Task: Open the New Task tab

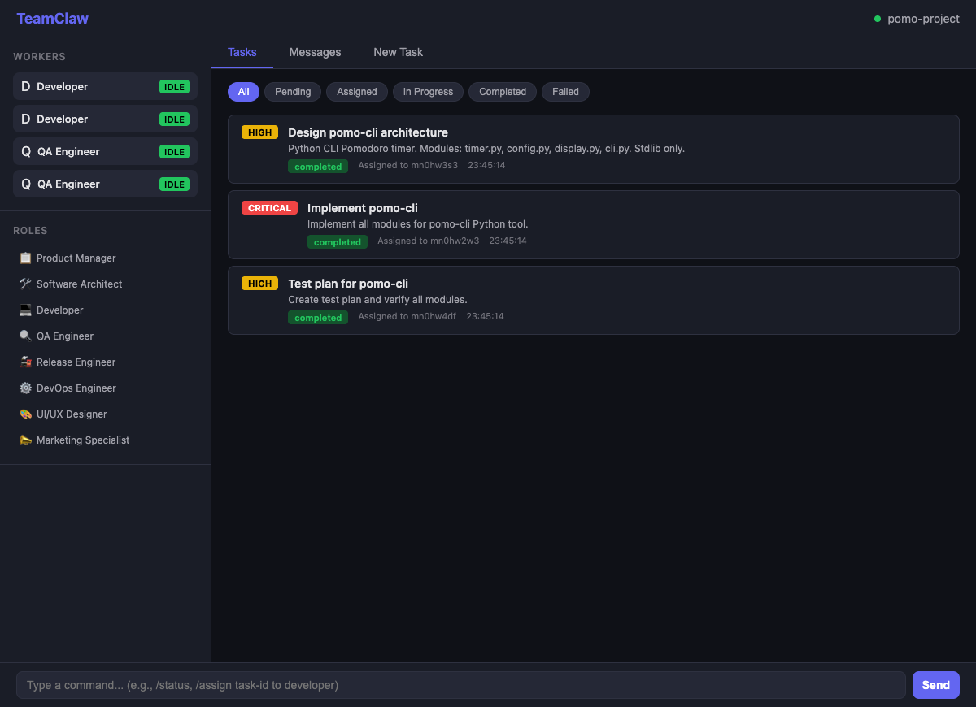Action: 398,52
